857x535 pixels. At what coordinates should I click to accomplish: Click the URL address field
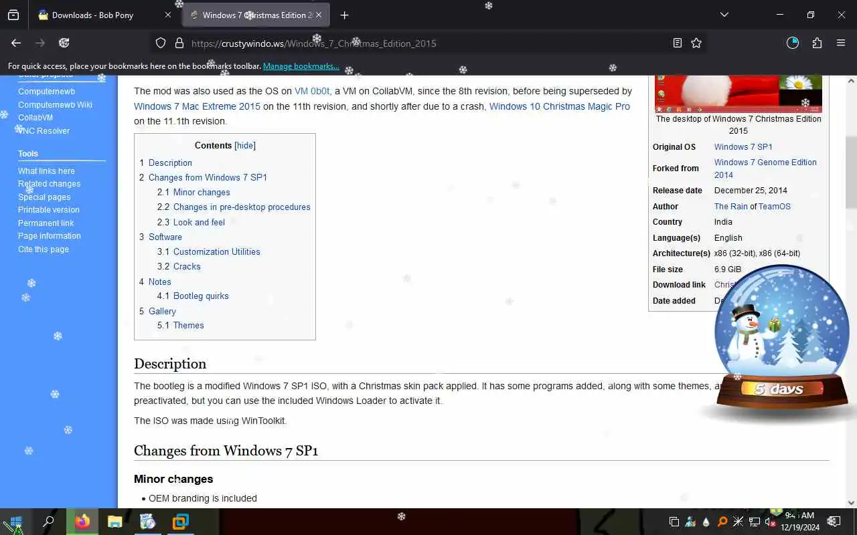click(x=428, y=43)
